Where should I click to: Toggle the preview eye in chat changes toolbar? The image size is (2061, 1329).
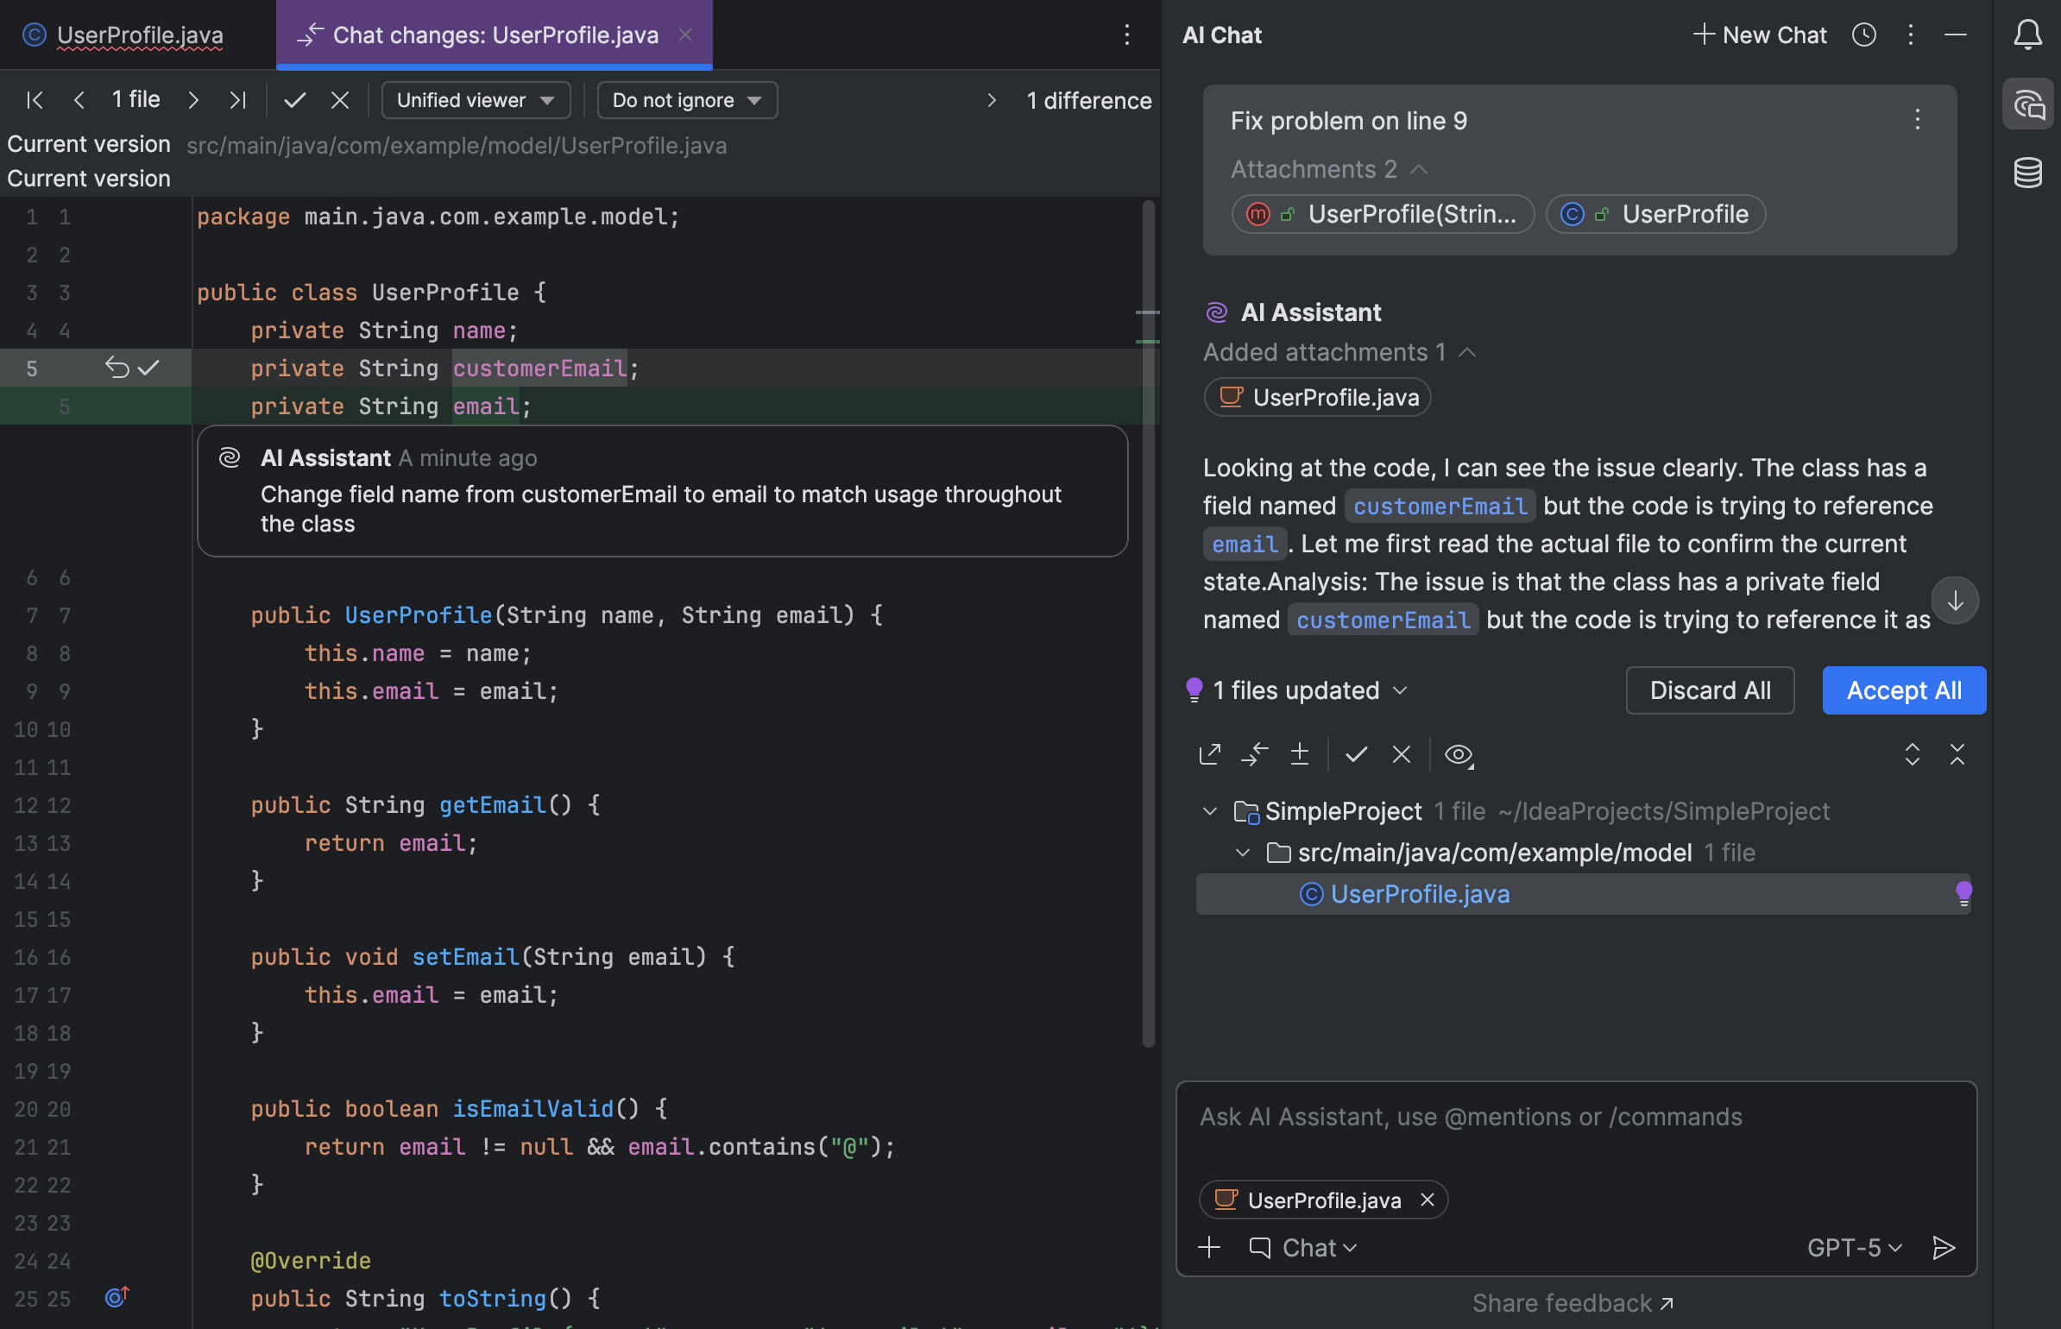pyautogui.click(x=1459, y=754)
